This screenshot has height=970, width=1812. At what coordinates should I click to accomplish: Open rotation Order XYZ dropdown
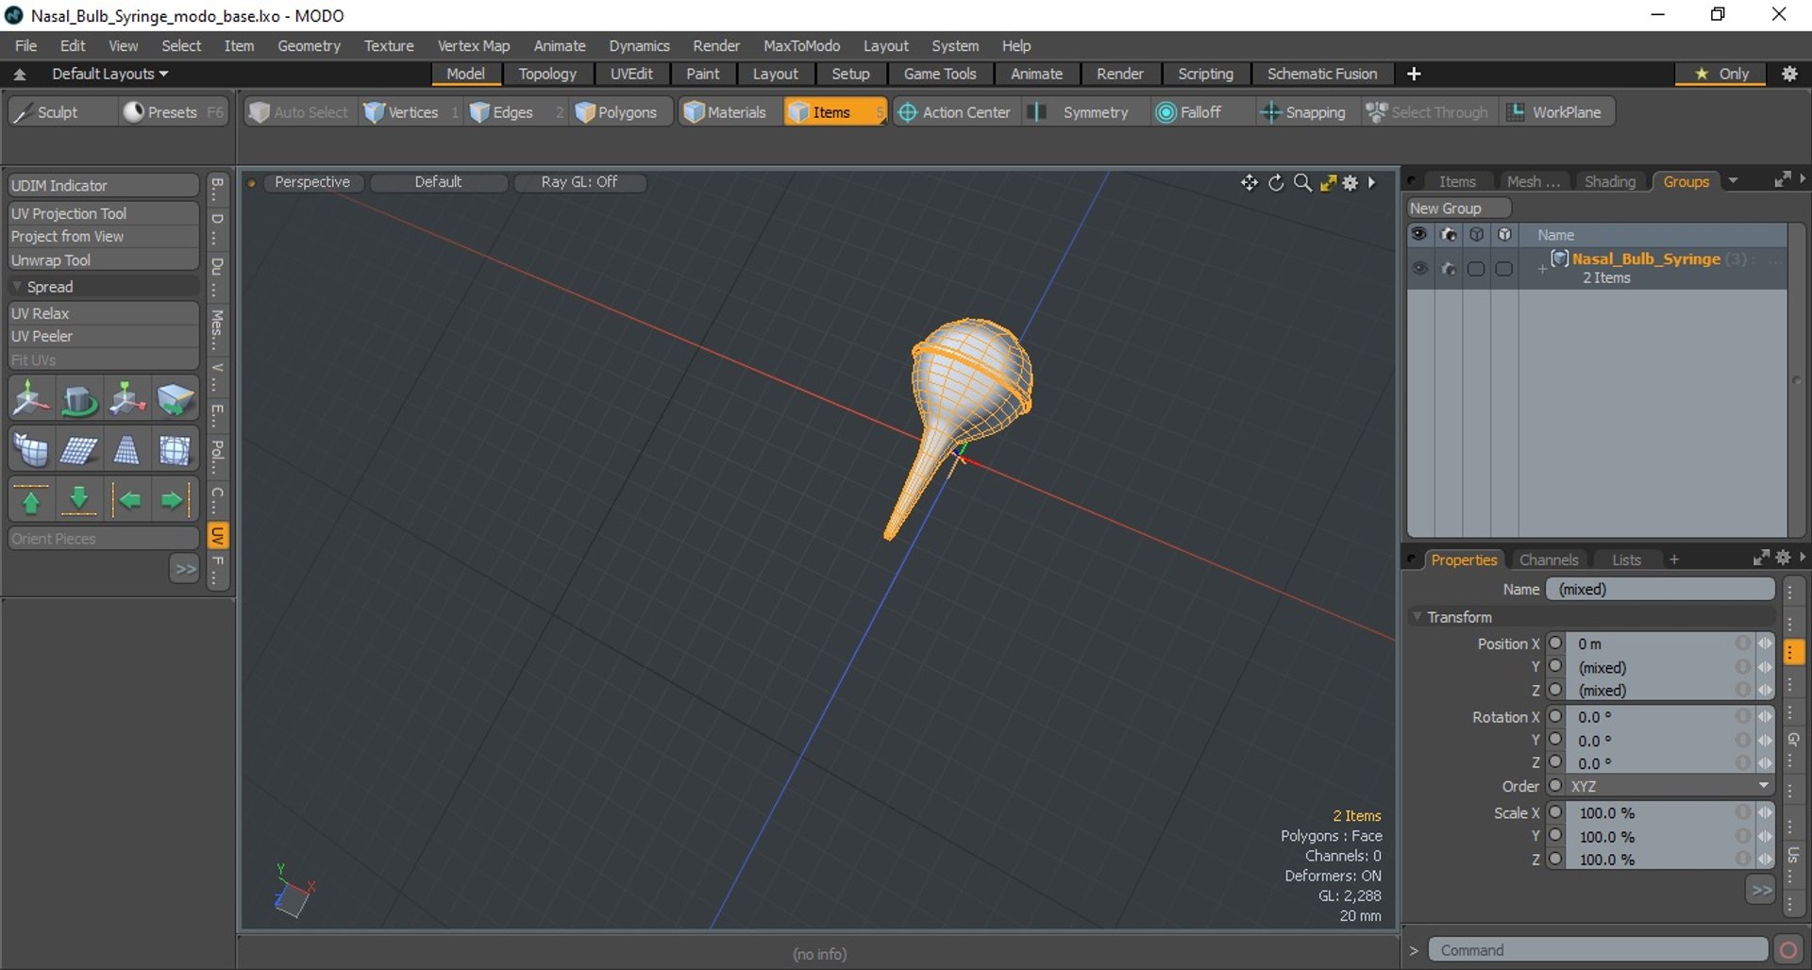(x=1669, y=786)
